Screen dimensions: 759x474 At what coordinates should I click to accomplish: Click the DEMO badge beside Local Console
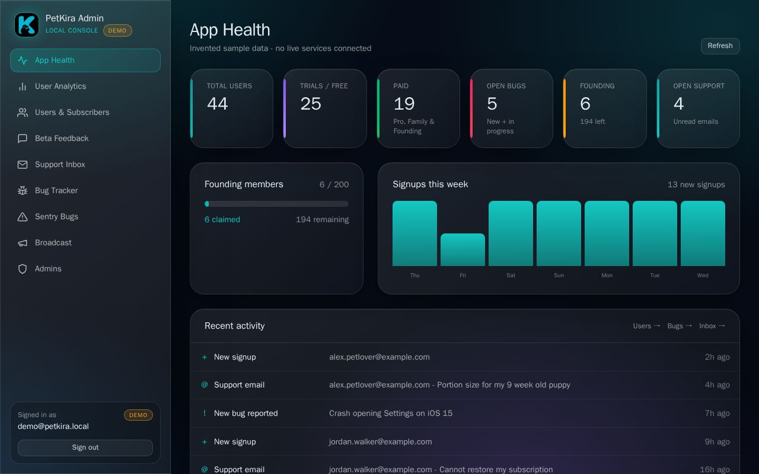[x=117, y=31]
